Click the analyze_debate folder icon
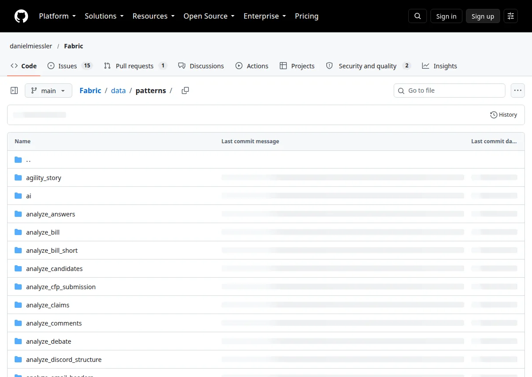The image size is (532, 377). click(x=18, y=342)
